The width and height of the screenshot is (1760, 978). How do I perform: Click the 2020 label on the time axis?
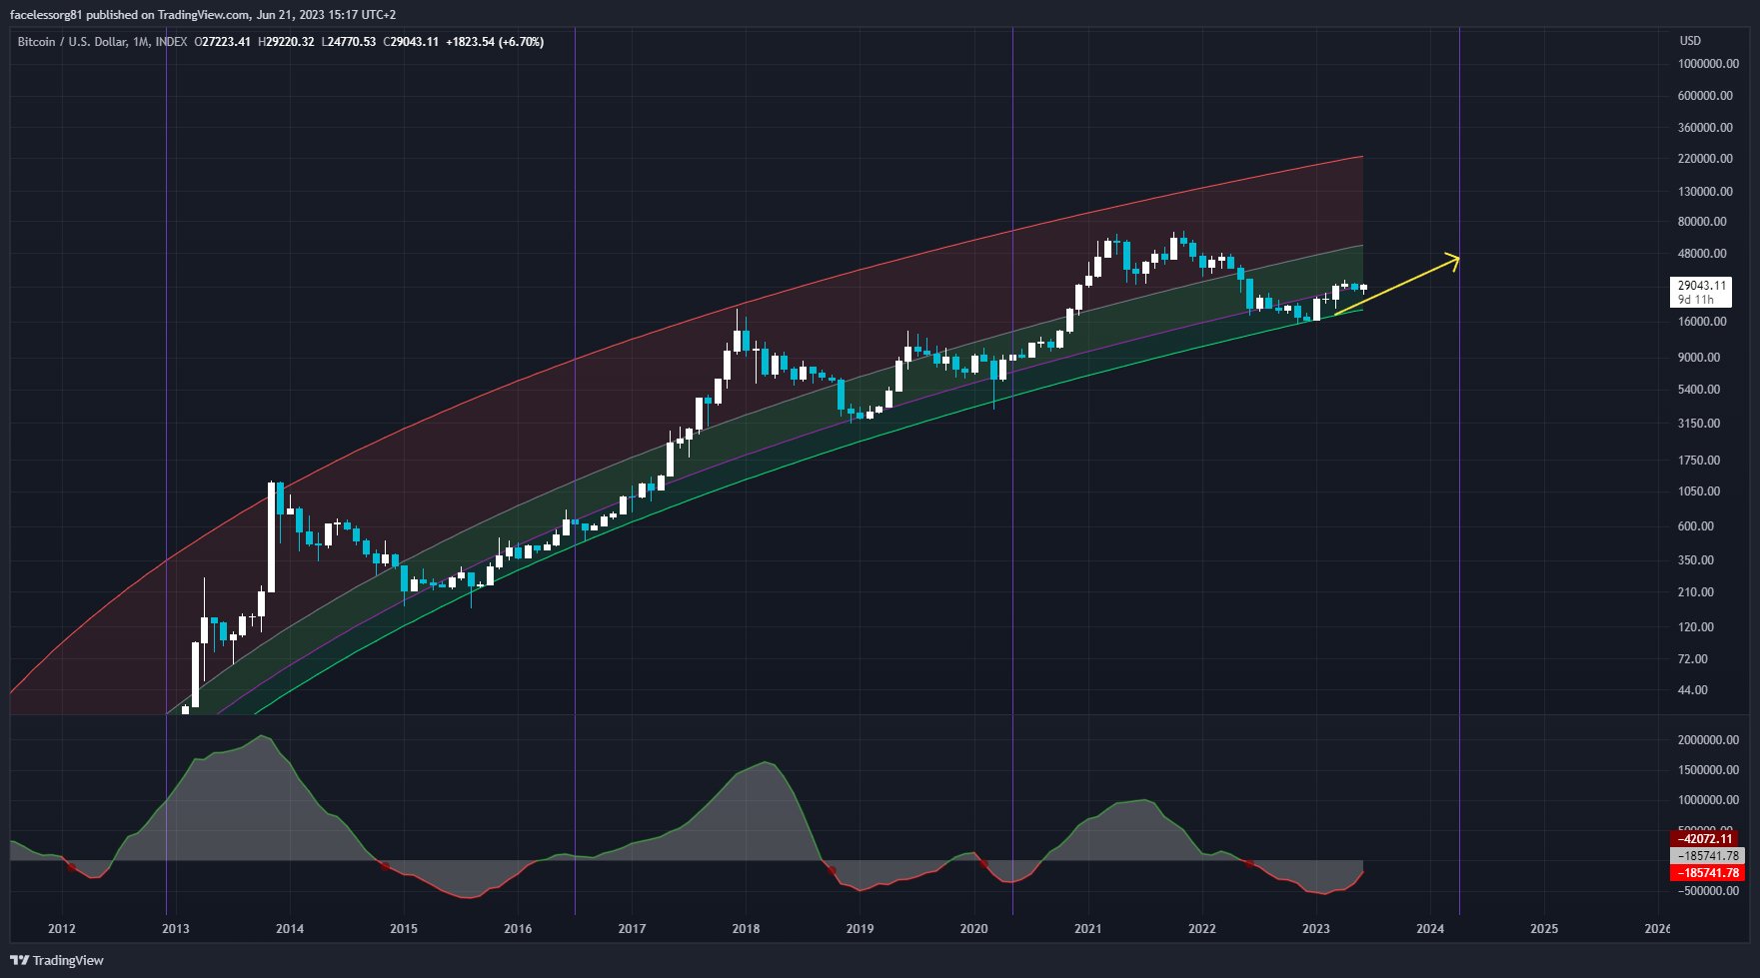pos(973,929)
